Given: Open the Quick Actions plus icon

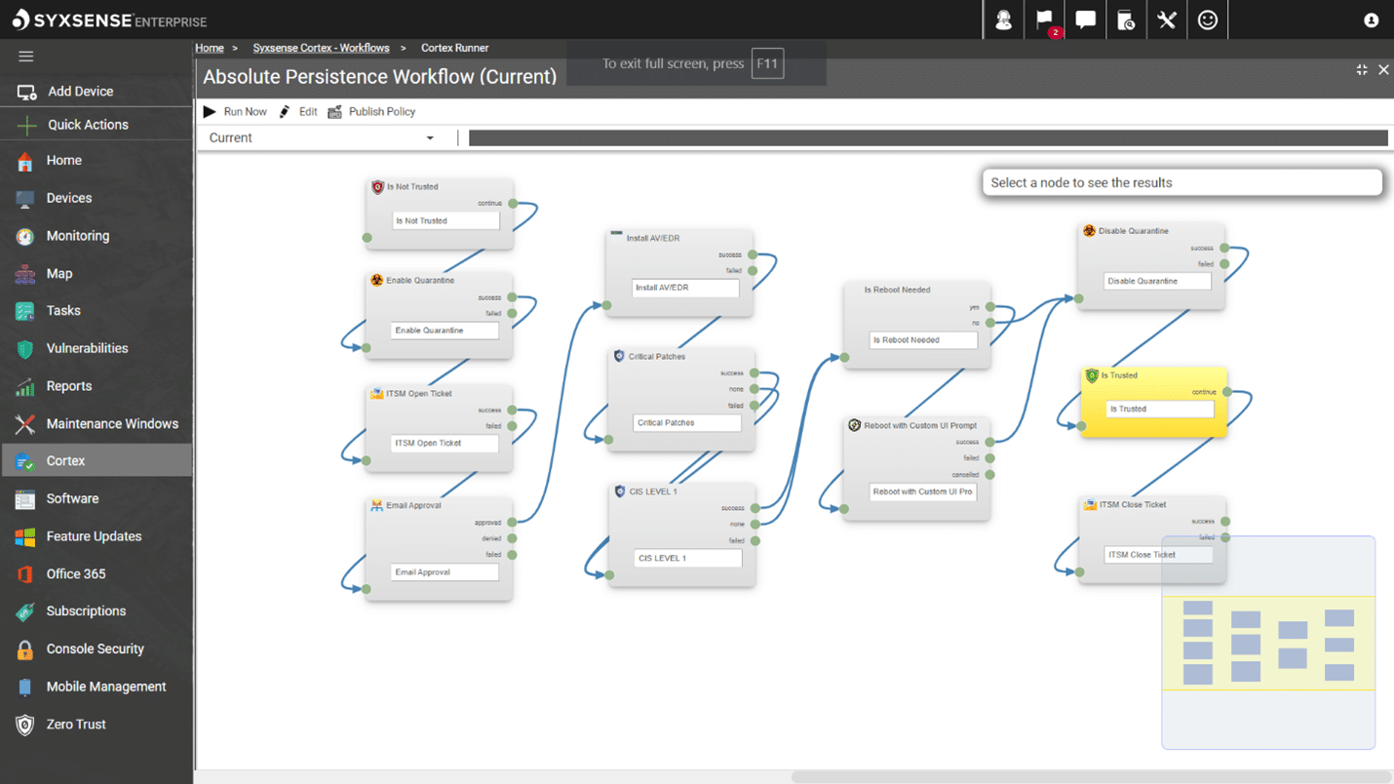Looking at the screenshot, I should tap(26, 125).
